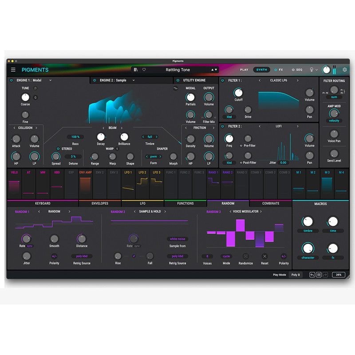Switch to the Envelopes tab
The image size is (355, 355).
100,204
